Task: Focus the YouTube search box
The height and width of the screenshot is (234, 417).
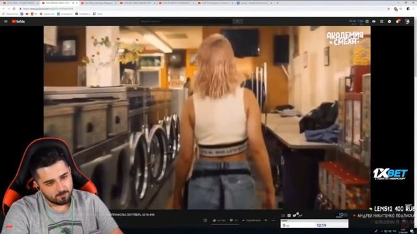Action: (186, 21)
